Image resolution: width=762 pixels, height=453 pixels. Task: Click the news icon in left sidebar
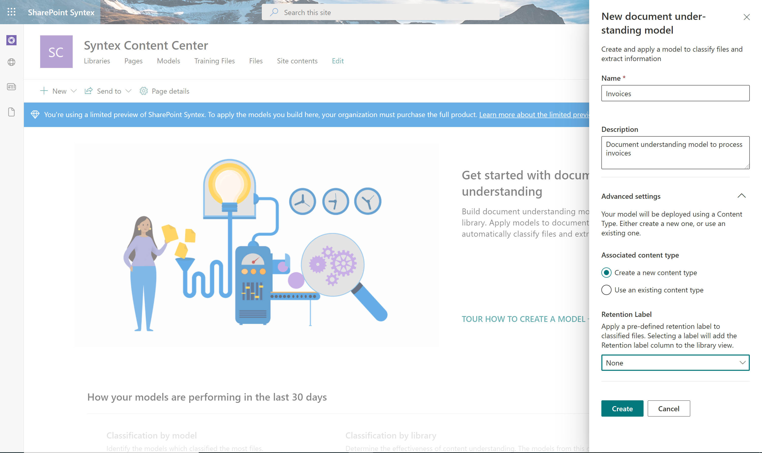point(11,87)
